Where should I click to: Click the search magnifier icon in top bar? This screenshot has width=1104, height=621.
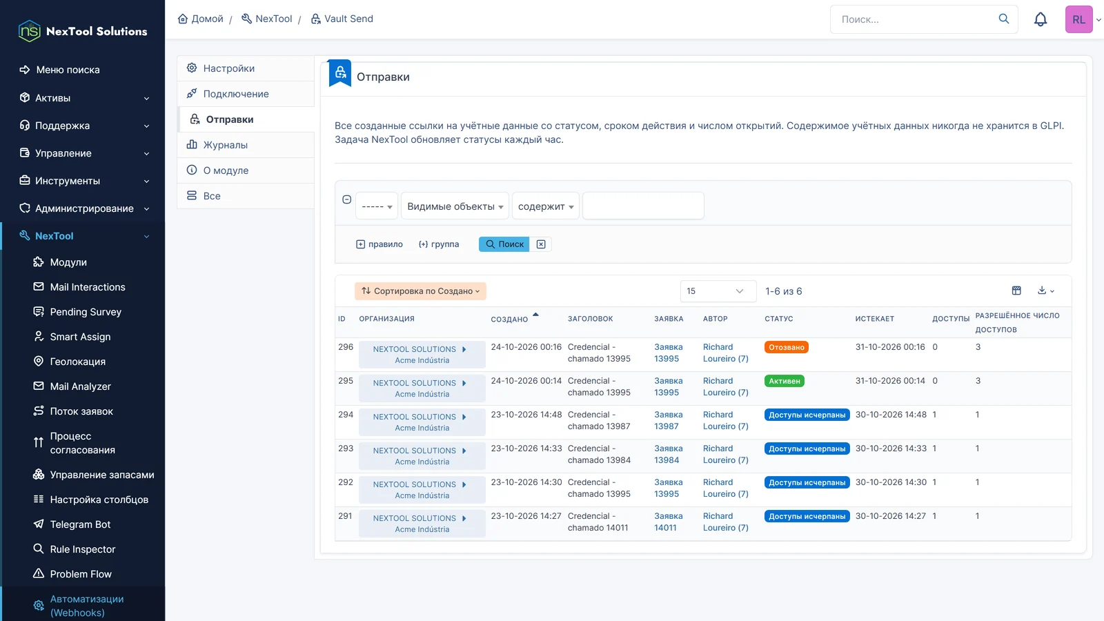click(1004, 19)
